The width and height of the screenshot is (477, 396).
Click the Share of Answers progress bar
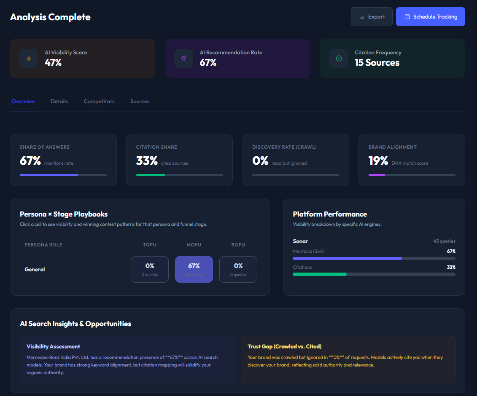(63, 175)
